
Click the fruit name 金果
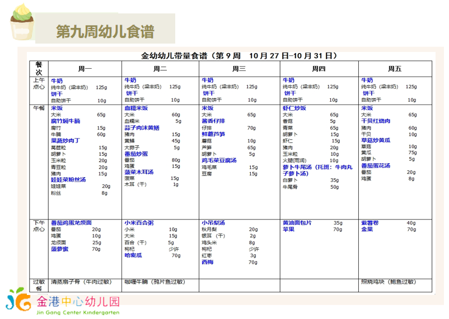point(367,229)
